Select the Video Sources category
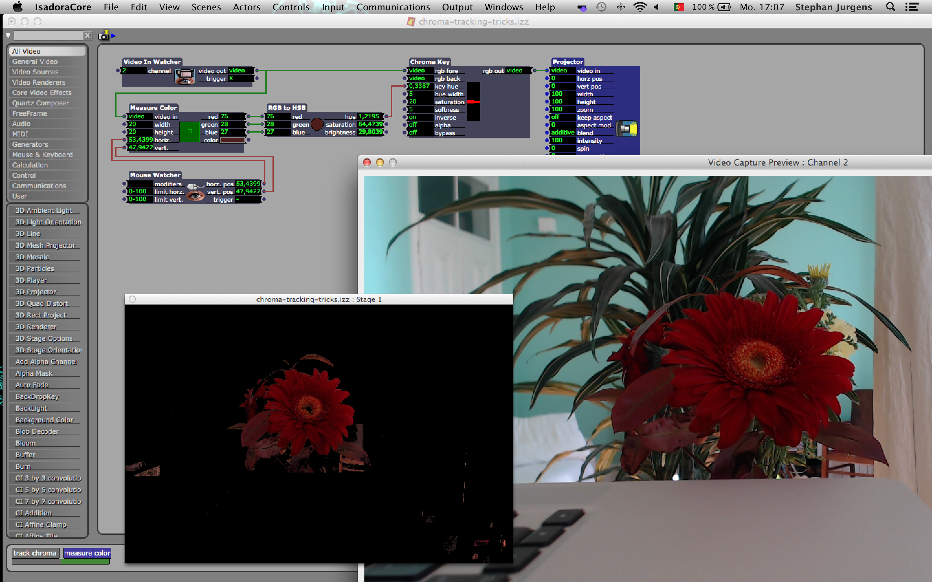Screen dimensions: 932x582 coord(47,71)
